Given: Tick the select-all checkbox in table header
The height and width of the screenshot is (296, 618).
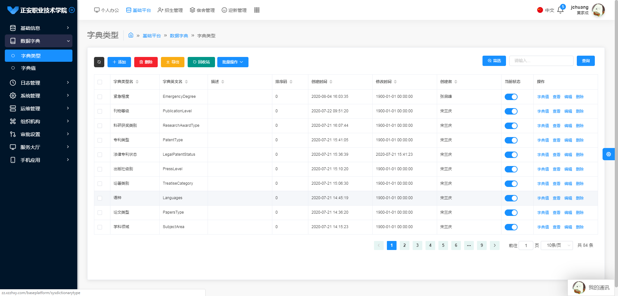Looking at the screenshot, I should pyautogui.click(x=100, y=82).
